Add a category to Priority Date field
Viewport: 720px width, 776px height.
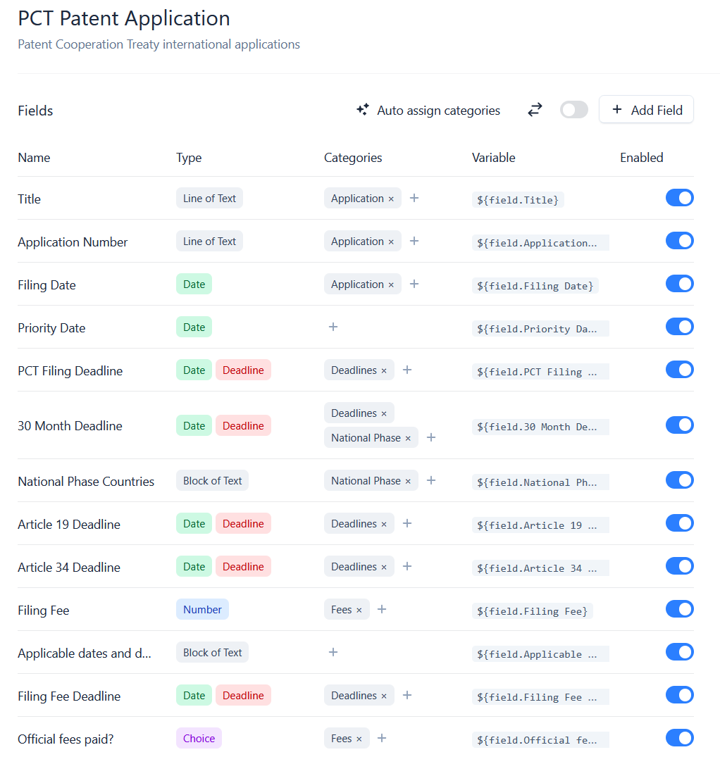click(x=333, y=327)
